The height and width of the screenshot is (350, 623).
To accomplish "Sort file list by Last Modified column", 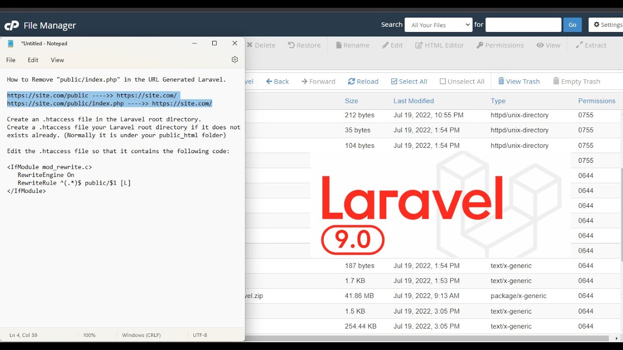I will pyautogui.click(x=414, y=101).
